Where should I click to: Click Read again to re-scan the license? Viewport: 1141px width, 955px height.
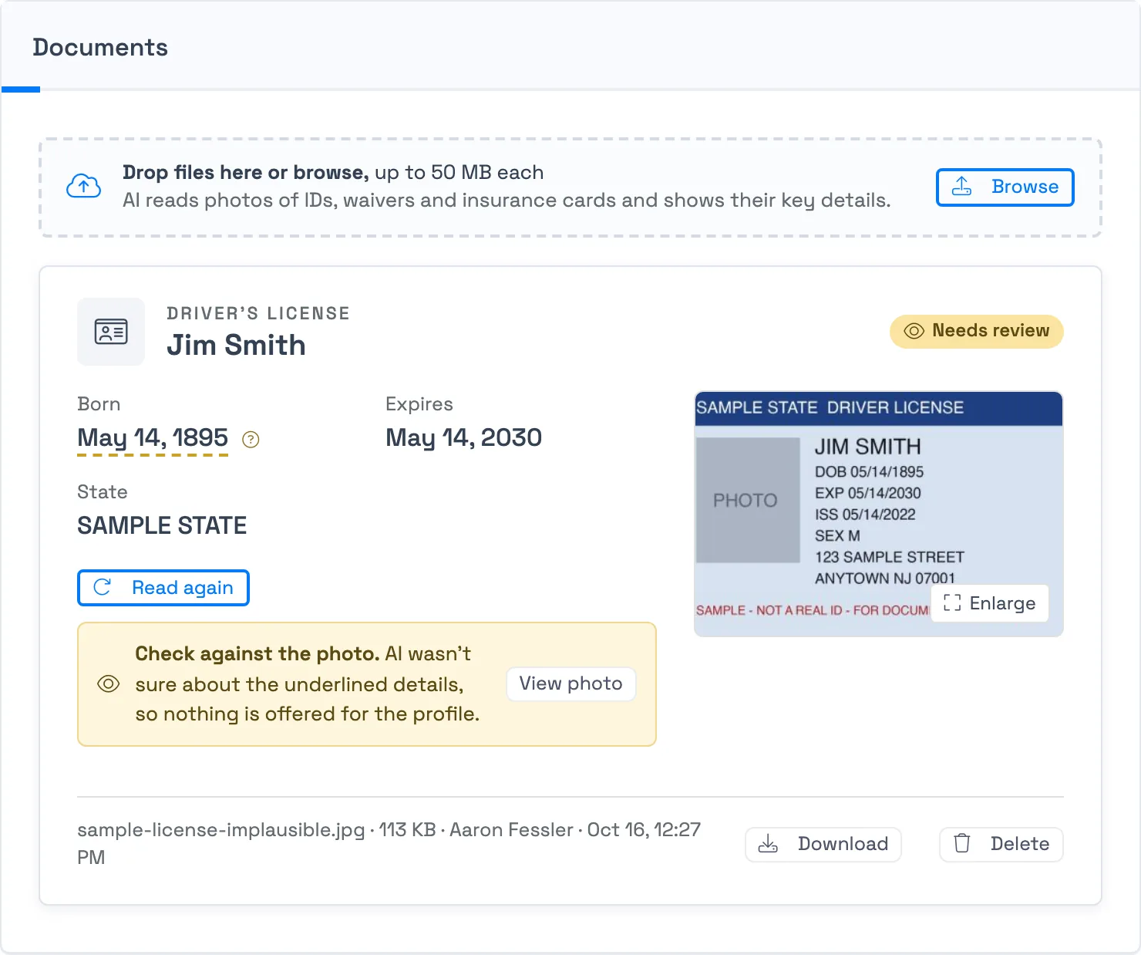[x=163, y=588]
